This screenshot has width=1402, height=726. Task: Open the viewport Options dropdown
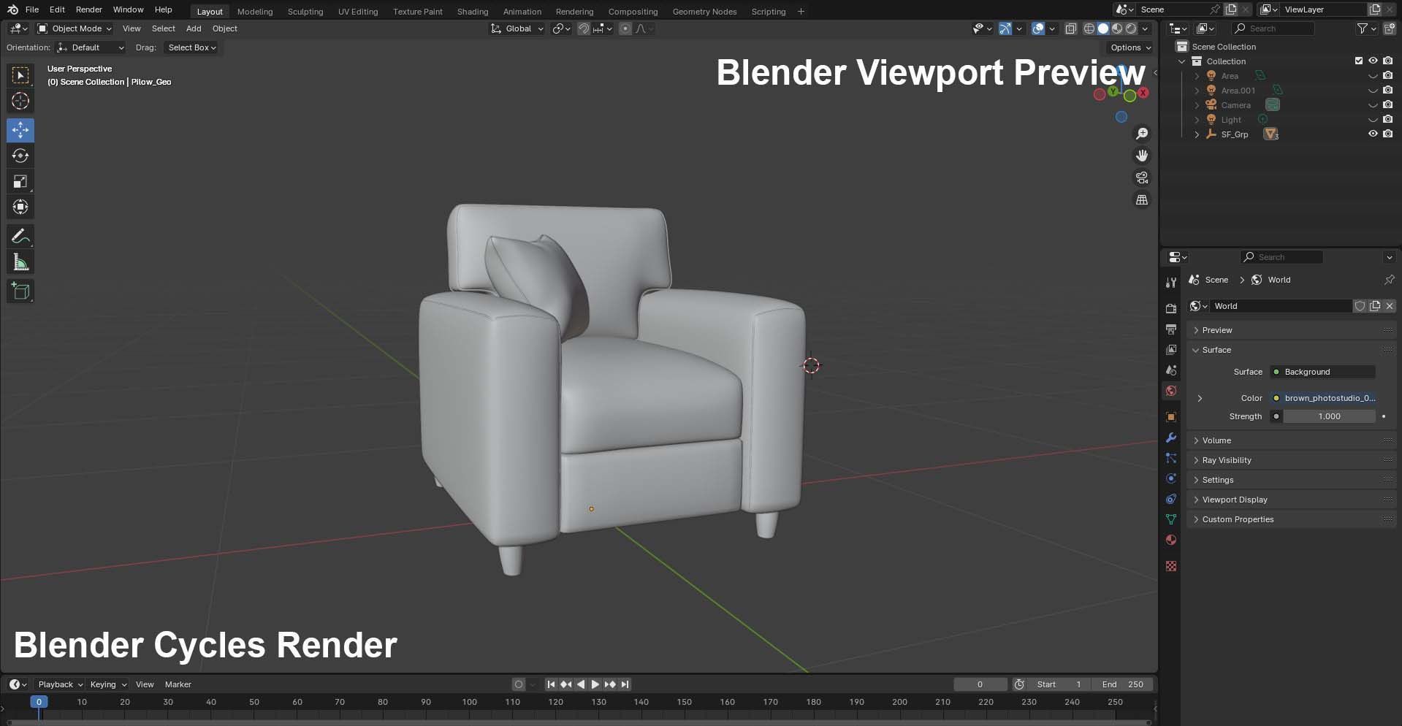coord(1130,47)
